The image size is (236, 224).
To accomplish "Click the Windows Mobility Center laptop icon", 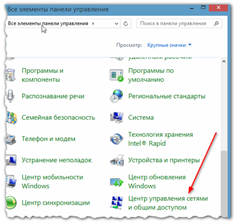I will [11, 181].
